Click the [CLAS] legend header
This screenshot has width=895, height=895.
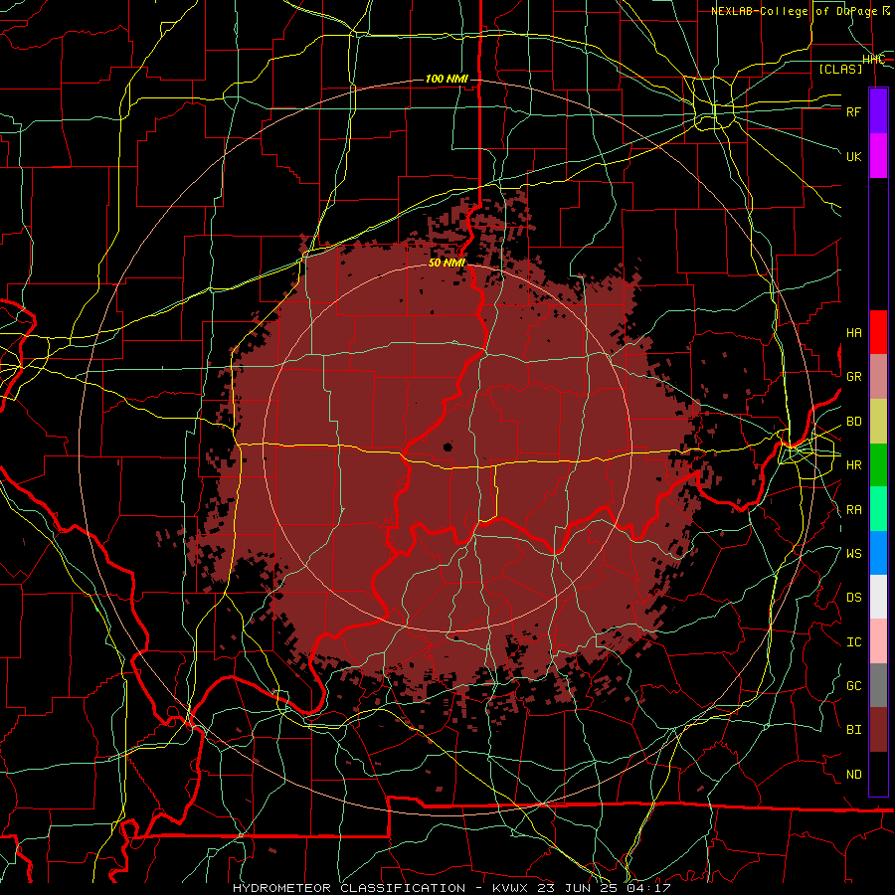[840, 69]
